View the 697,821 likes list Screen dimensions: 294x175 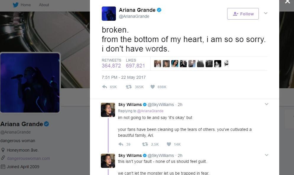pyautogui.click(x=135, y=65)
